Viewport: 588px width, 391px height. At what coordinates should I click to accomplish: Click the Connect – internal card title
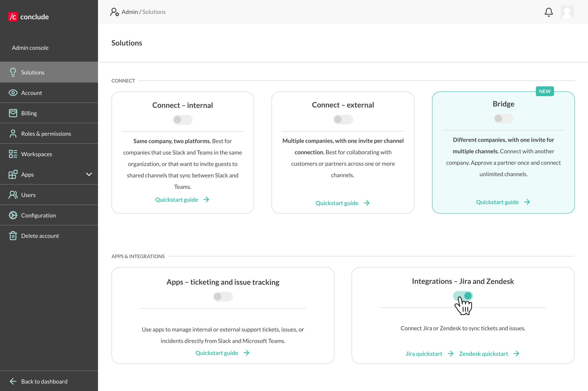[x=182, y=105]
